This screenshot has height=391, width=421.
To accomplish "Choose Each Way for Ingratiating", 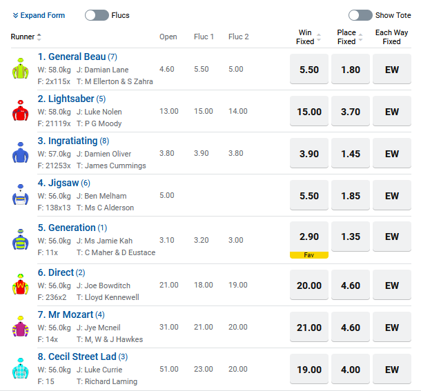I will click(x=392, y=154).
